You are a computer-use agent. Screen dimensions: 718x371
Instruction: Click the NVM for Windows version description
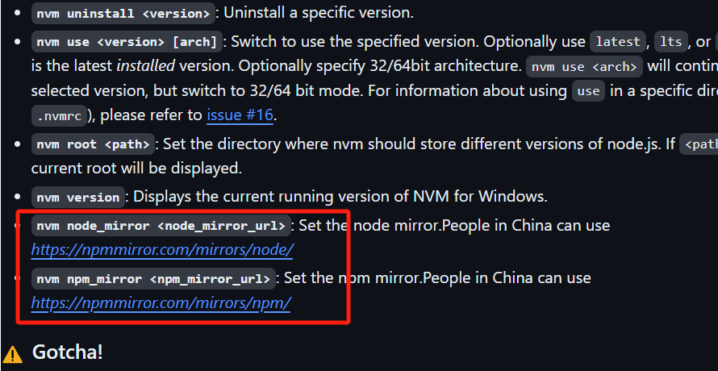(340, 197)
